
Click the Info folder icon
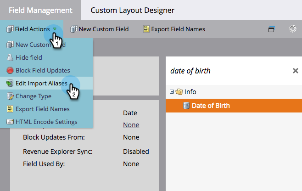[179, 92]
